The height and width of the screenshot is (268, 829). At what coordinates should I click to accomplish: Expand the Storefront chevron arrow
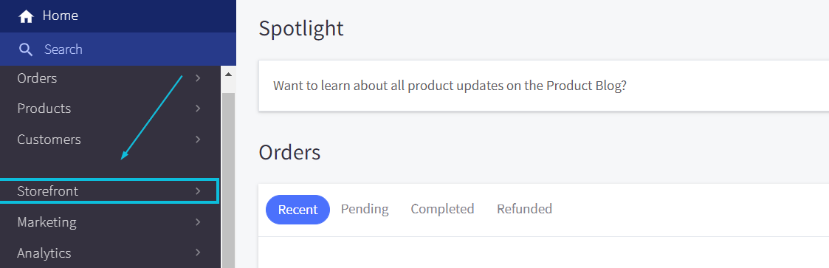199,190
